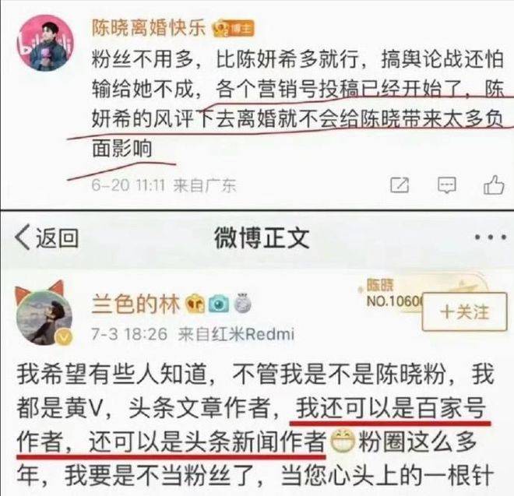
Task: Tap the repost icon under the comment
Action: point(400,185)
